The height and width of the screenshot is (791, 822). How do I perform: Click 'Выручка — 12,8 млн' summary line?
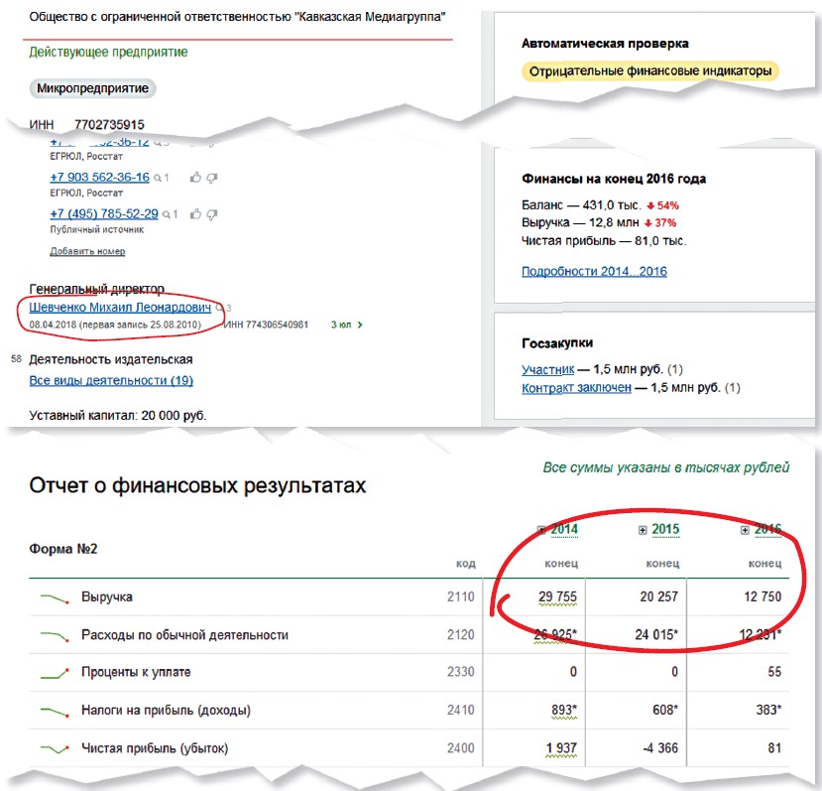pyautogui.click(x=580, y=223)
